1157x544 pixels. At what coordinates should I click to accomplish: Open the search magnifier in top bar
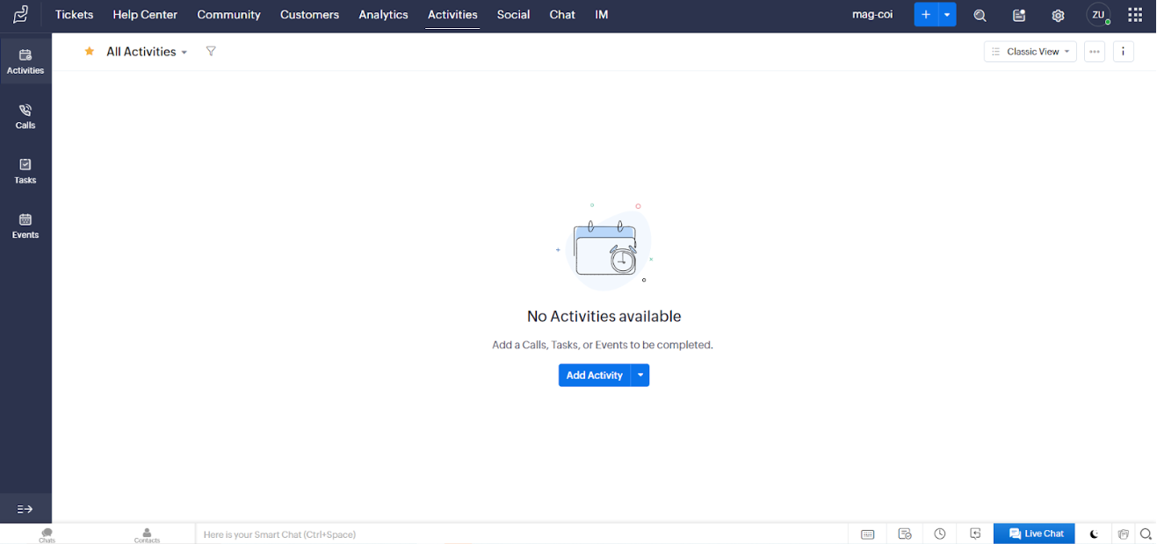[980, 16]
